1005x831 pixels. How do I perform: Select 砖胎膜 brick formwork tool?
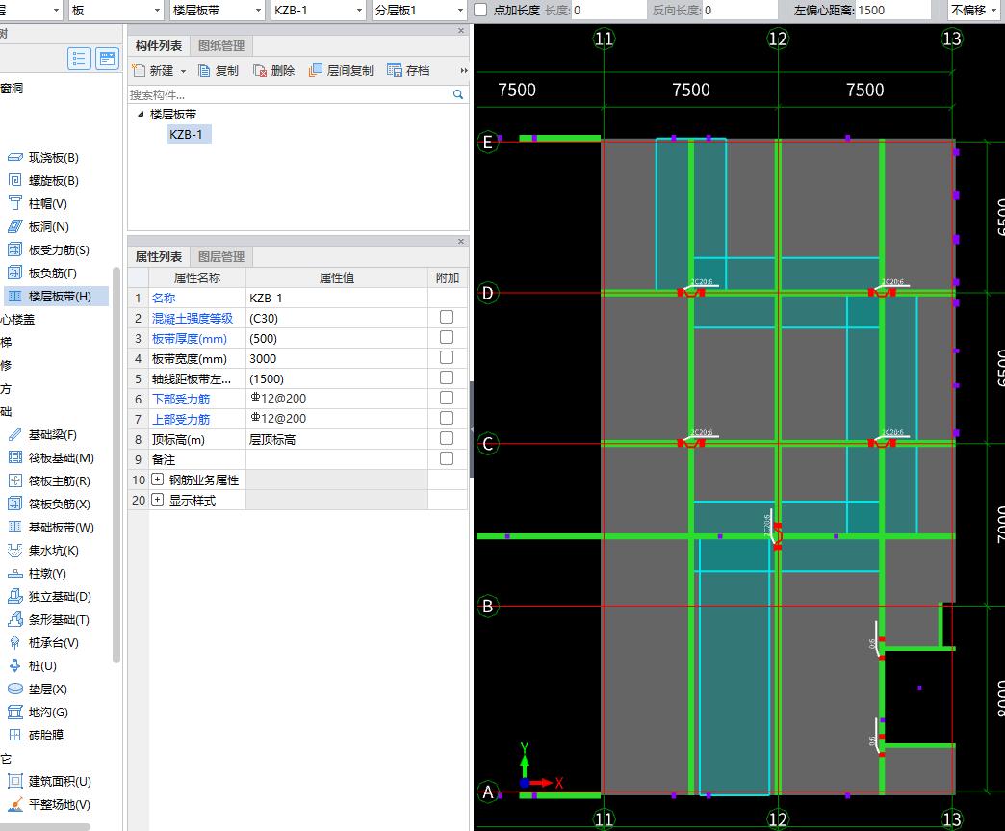36,736
